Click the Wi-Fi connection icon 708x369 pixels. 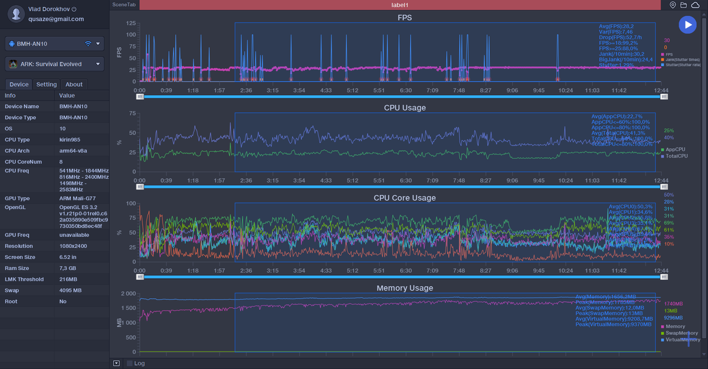[x=88, y=44]
